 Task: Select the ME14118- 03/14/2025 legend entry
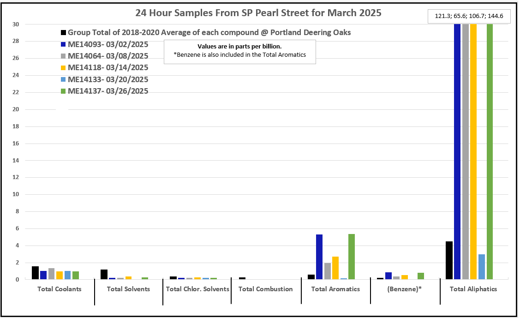108,68
